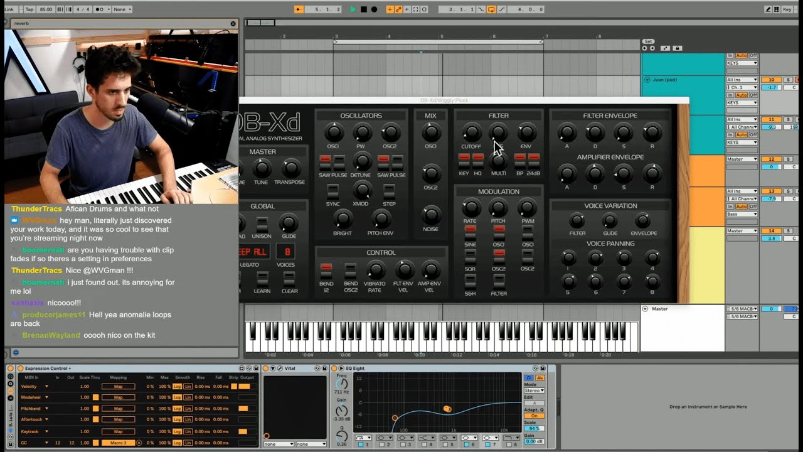The image size is (803, 452).
Task: Open EQ Eight Stereo mode dropdown
Action: pyautogui.click(x=534, y=390)
